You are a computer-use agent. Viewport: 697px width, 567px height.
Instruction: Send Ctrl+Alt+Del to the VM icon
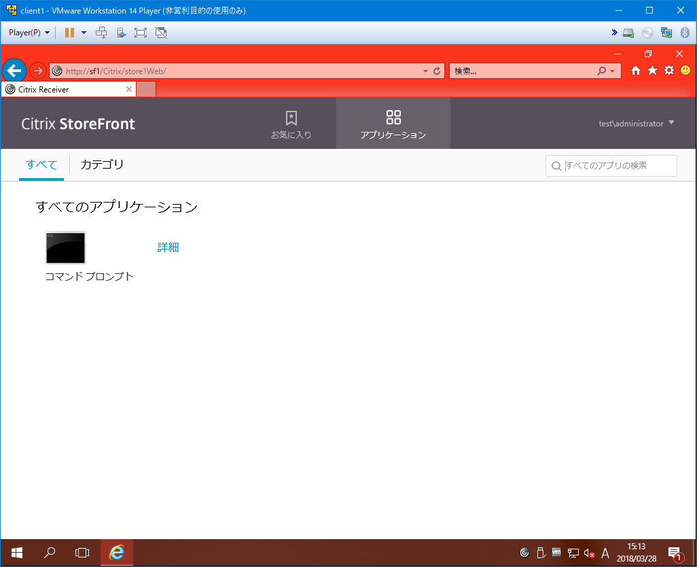[101, 33]
